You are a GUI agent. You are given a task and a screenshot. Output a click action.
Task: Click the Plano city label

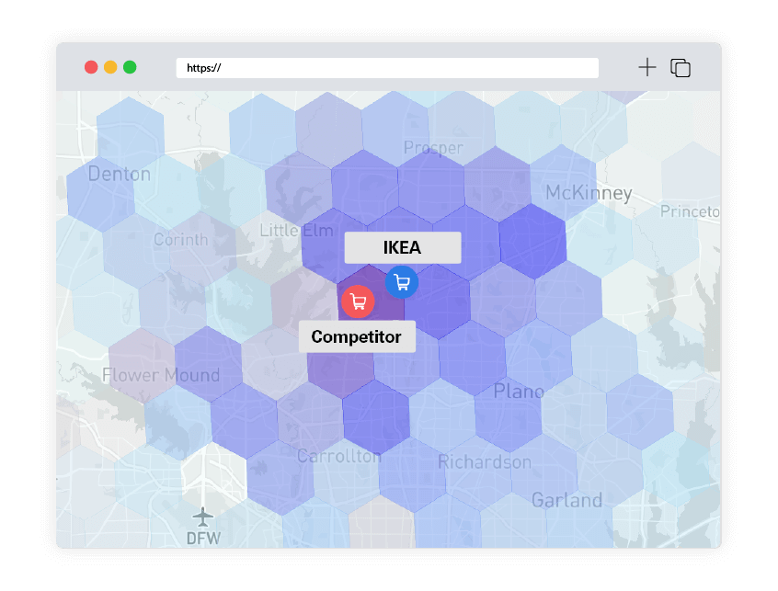pos(519,392)
